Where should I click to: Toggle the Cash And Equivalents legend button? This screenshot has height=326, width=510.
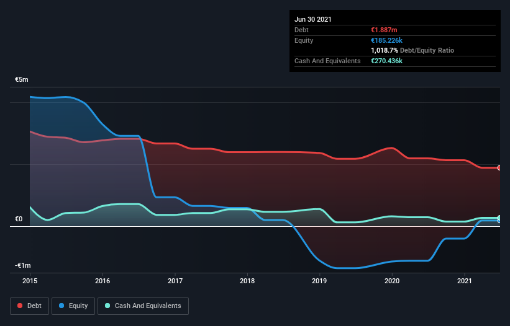click(143, 306)
